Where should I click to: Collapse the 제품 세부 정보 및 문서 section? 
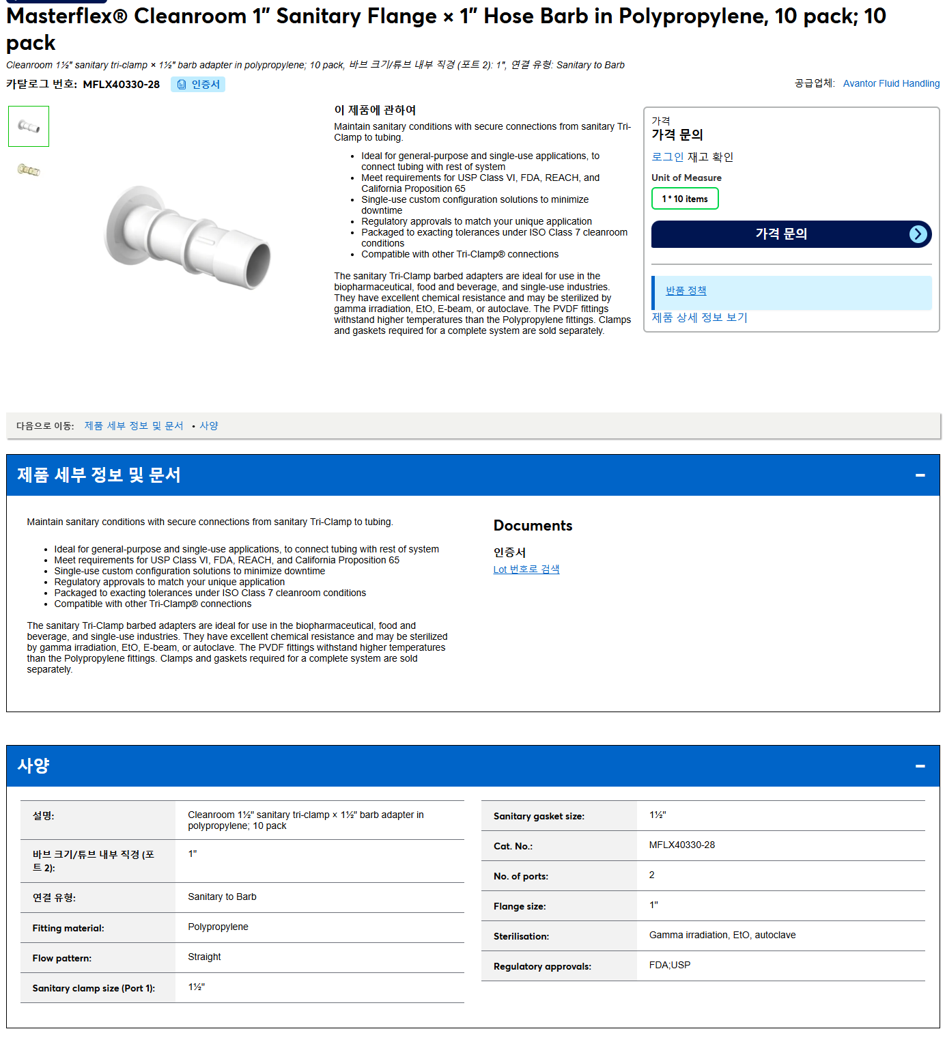(920, 475)
